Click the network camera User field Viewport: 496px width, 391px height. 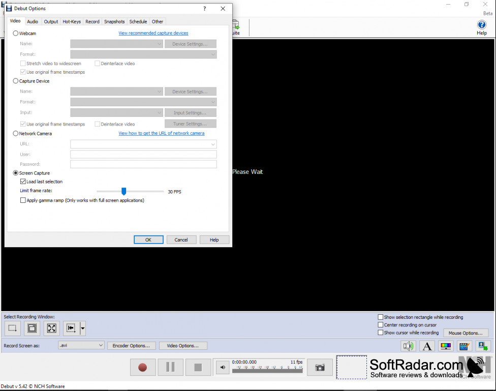[143, 155]
